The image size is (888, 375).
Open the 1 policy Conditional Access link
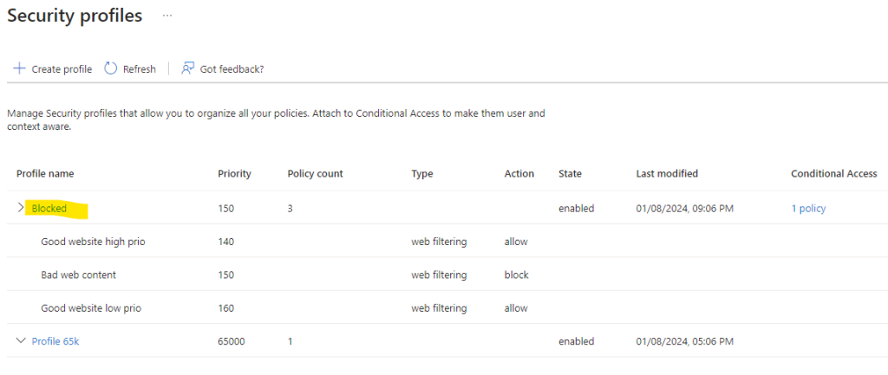tap(808, 208)
